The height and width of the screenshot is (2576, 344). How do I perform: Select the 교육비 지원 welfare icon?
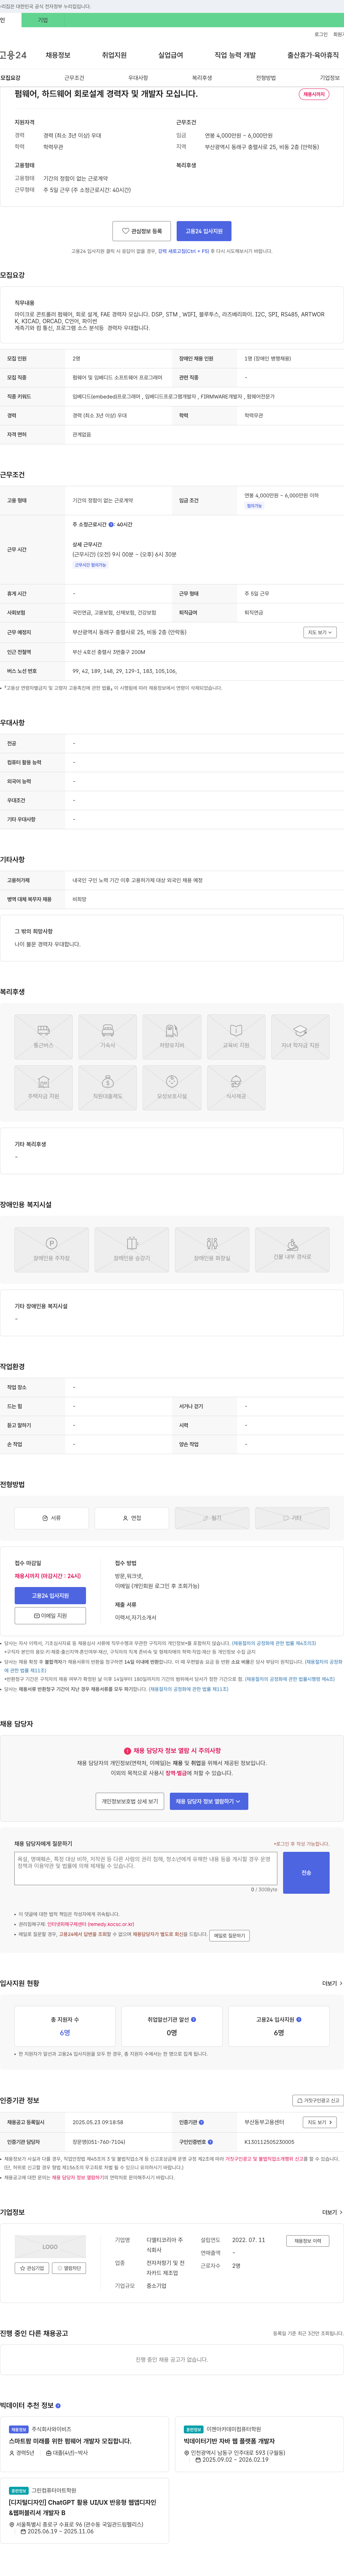pyautogui.click(x=236, y=1037)
